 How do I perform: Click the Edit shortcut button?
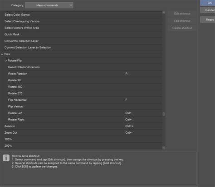click(182, 14)
